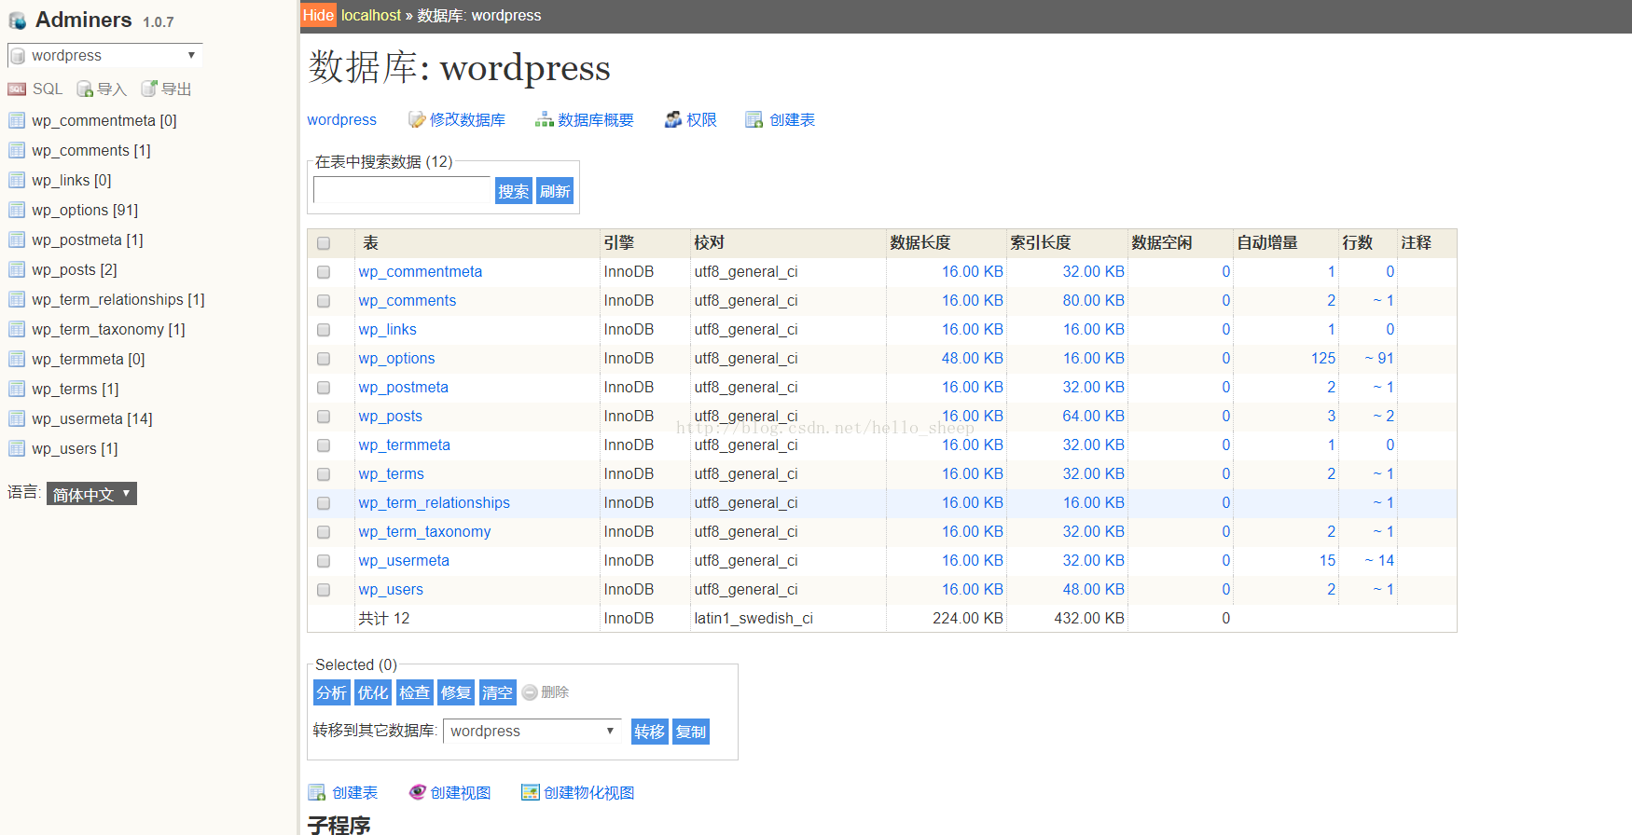The width and height of the screenshot is (1632, 835).
Task: Open wp_term_taxonomy link in main table
Action: coord(425,532)
